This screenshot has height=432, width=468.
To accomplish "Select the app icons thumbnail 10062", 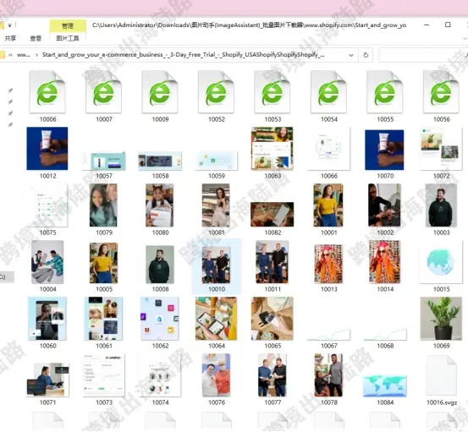I will coord(160,319).
